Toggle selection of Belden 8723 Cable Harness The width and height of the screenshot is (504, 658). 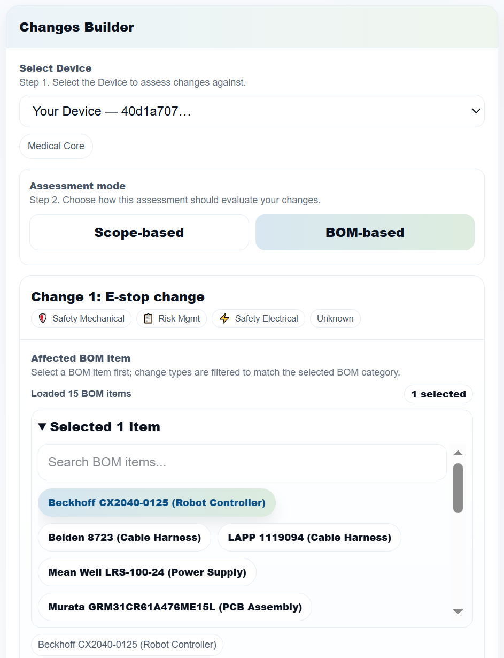(x=124, y=537)
